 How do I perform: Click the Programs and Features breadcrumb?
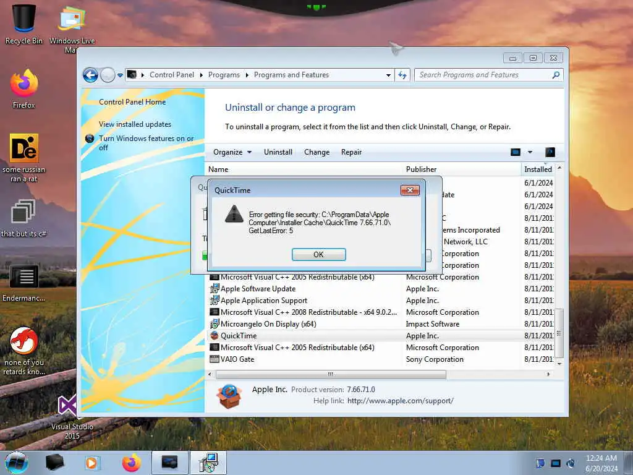pos(292,75)
